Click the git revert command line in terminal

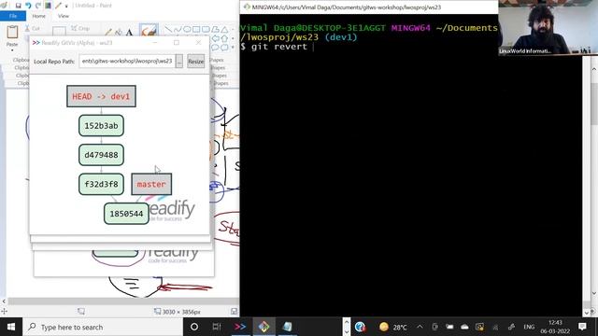(278, 47)
